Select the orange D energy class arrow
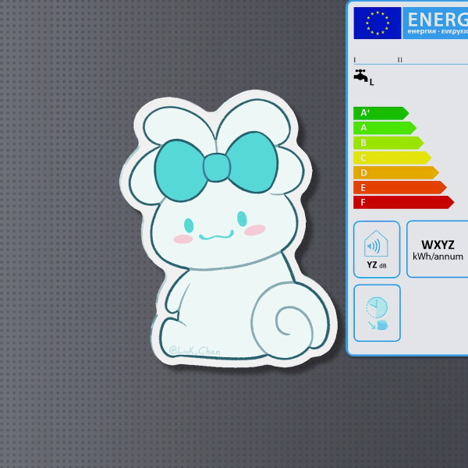Viewport: 468px width, 468px height. click(x=396, y=173)
